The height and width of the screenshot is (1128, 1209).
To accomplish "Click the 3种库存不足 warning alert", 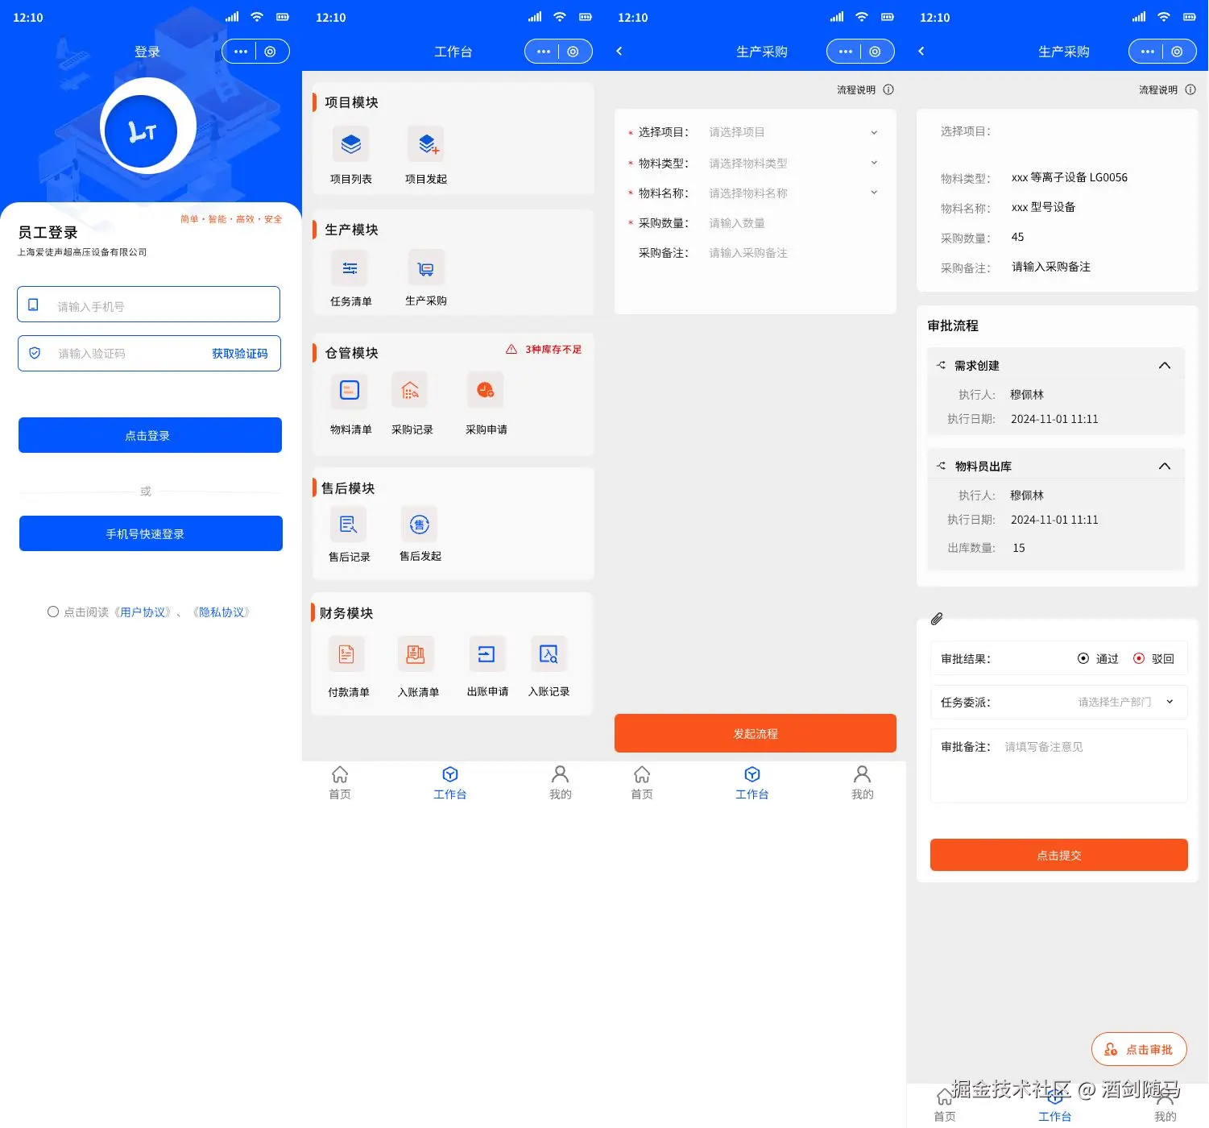I will point(544,350).
